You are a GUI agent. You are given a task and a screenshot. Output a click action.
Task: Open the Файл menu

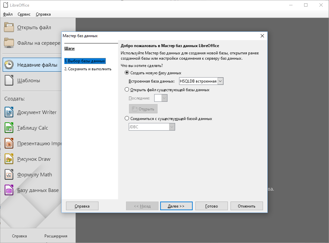pyautogui.click(x=8, y=14)
